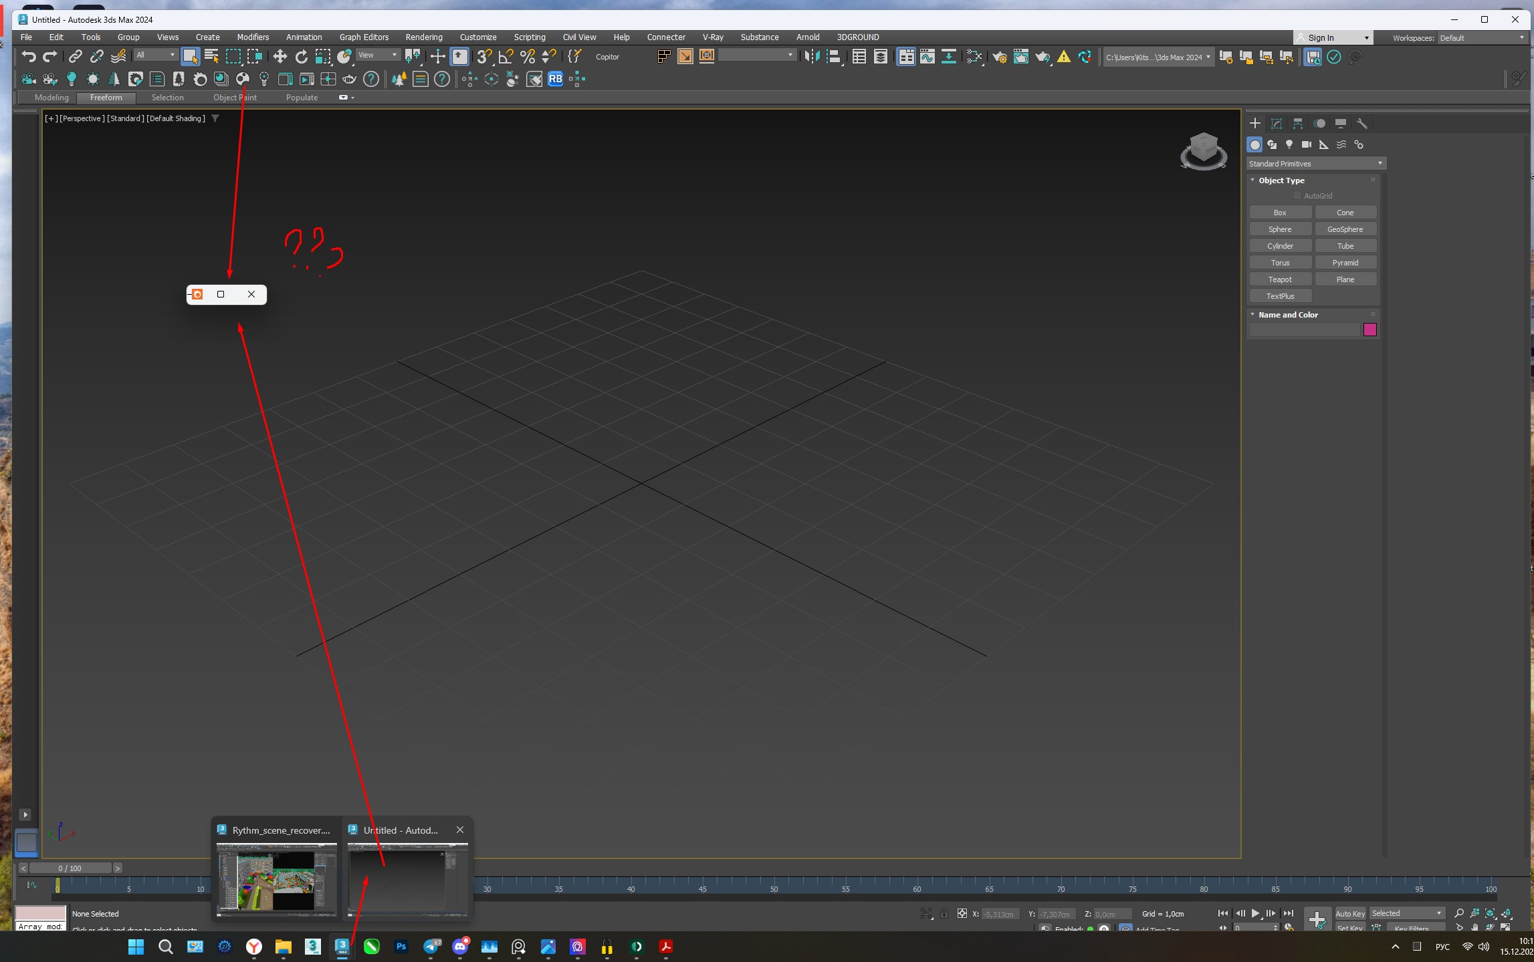Toggle the Auto Key button

tap(1349, 913)
